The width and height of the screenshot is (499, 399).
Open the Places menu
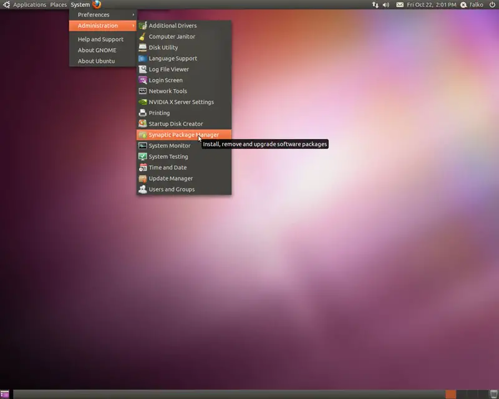coord(59,5)
